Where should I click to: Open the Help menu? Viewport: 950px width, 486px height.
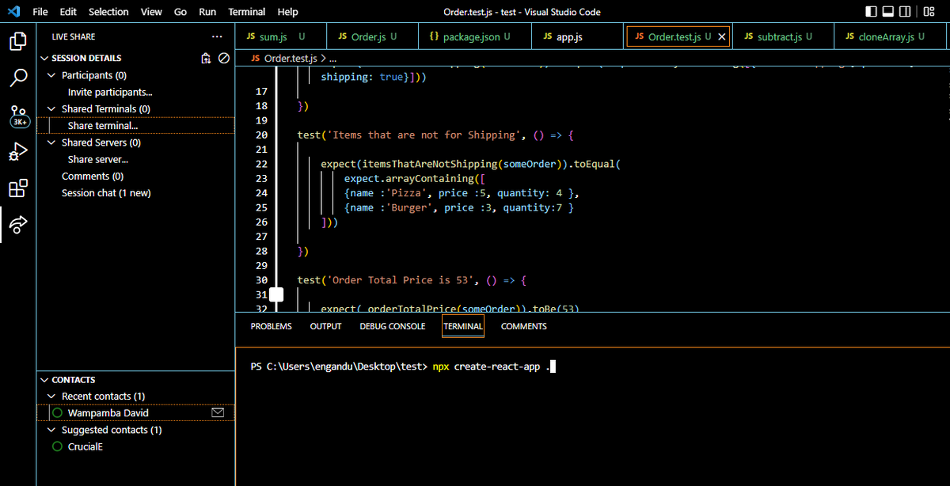pyautogui.click(x=288, y=12)
